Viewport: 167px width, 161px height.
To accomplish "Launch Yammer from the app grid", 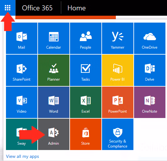I will [x=118, y=38].
